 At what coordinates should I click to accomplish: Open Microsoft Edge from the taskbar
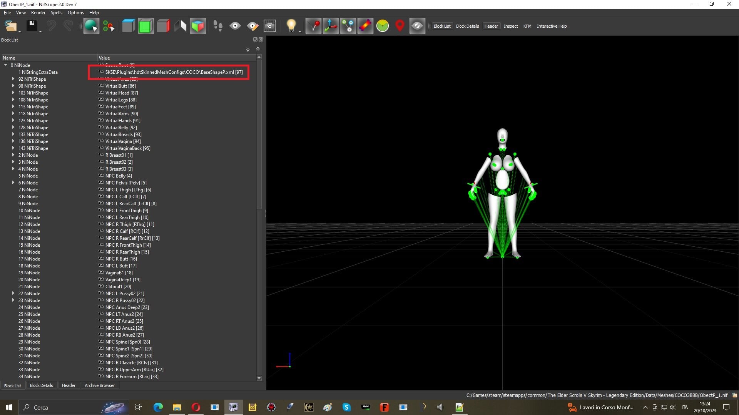click(158, 407)
